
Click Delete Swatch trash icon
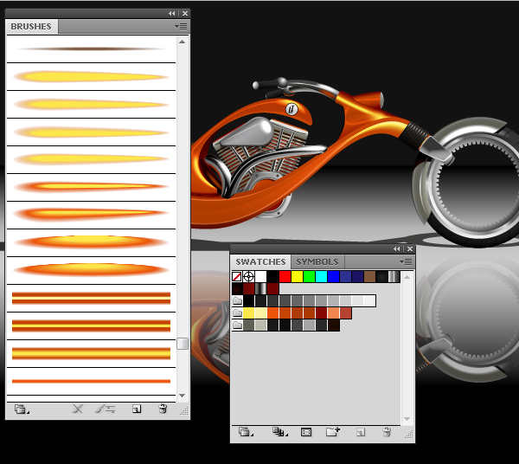(x=387, y=431)
